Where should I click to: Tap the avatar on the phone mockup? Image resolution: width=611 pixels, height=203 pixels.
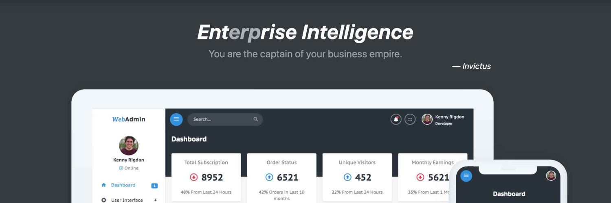click(551, 175)
